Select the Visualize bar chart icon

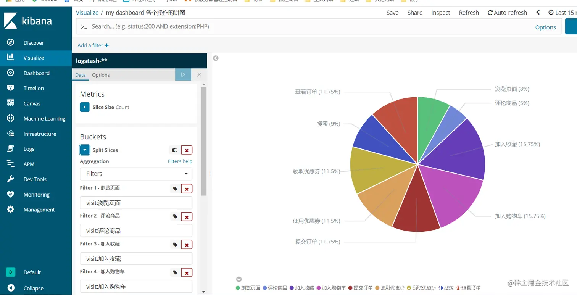click(11, 57)
